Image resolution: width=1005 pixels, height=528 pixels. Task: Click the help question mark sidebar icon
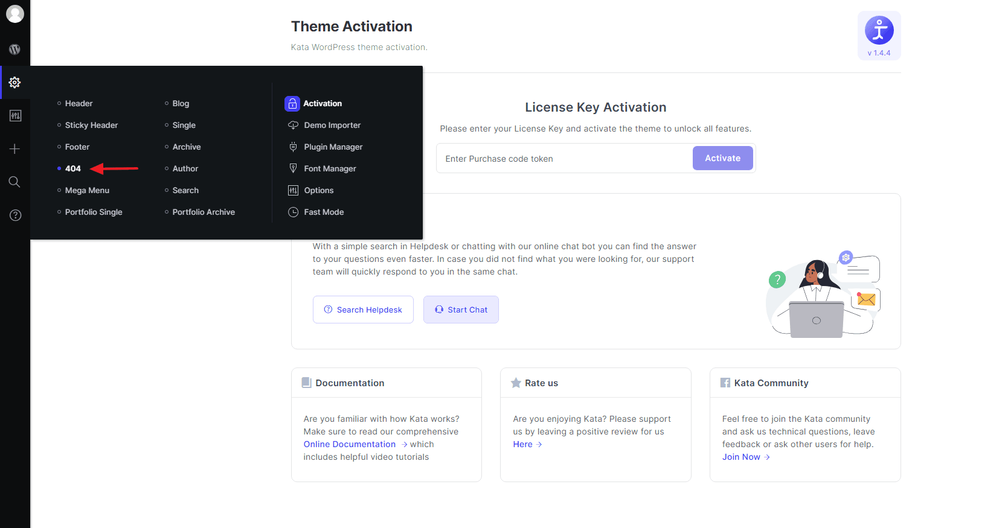point(15,215)
